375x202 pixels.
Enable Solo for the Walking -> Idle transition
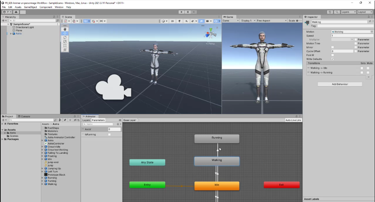(x=361, y=68)
